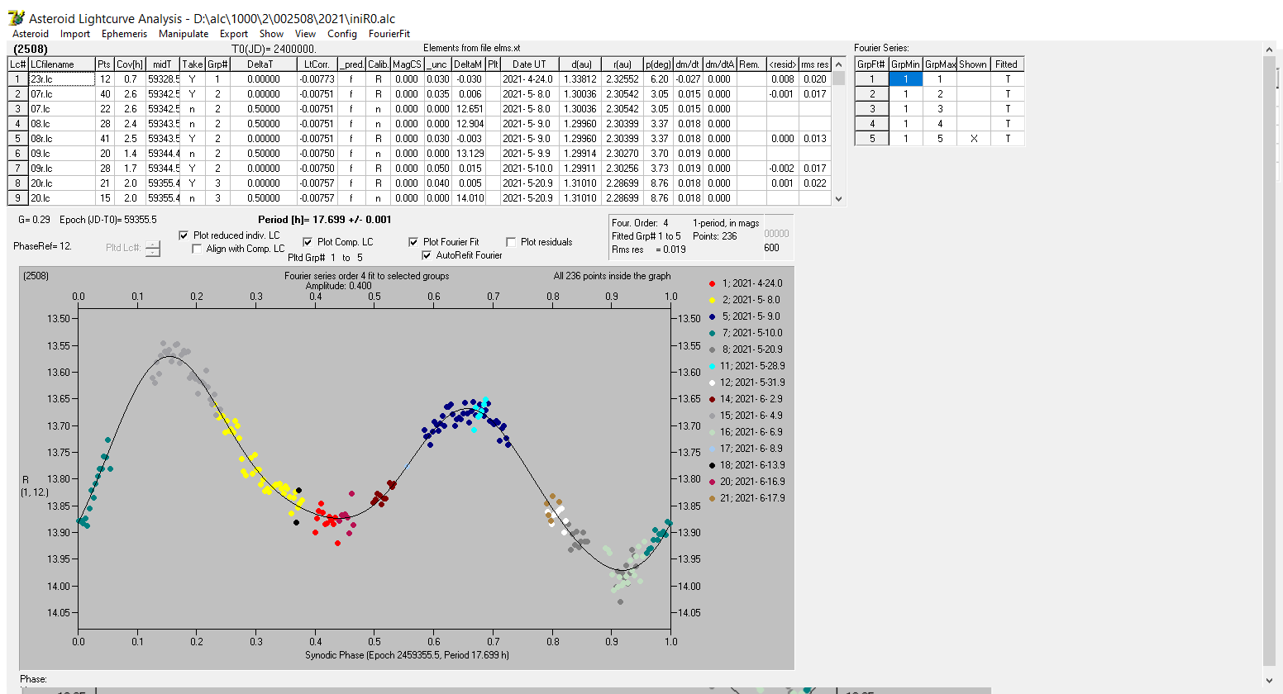Select row with filename 07r.lc
1283x694 pixels.
(419, 94)
